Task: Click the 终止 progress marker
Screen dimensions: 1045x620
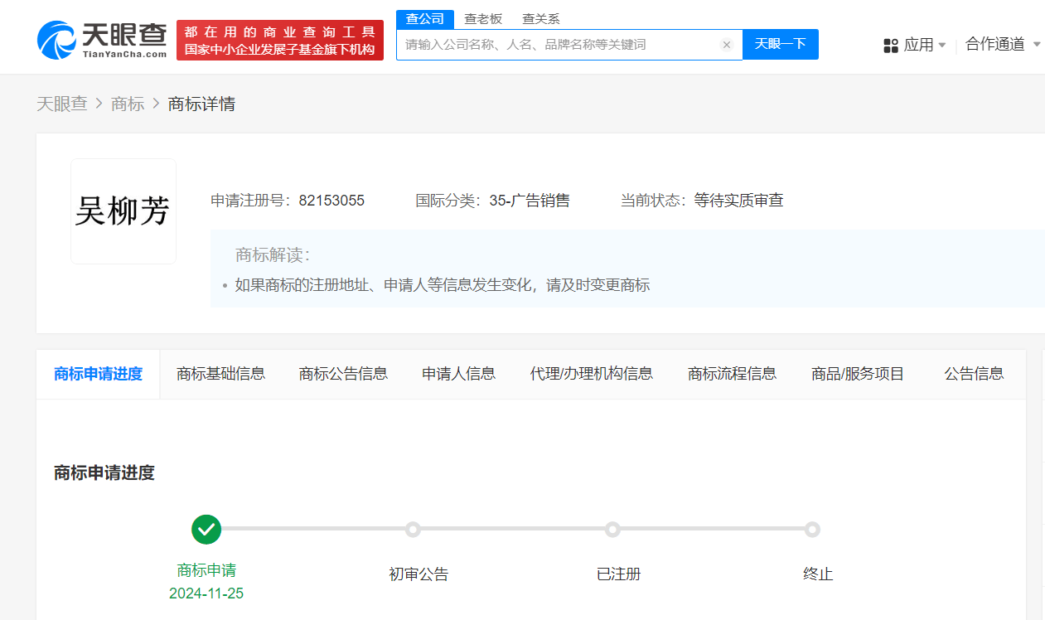Action: 812,529
